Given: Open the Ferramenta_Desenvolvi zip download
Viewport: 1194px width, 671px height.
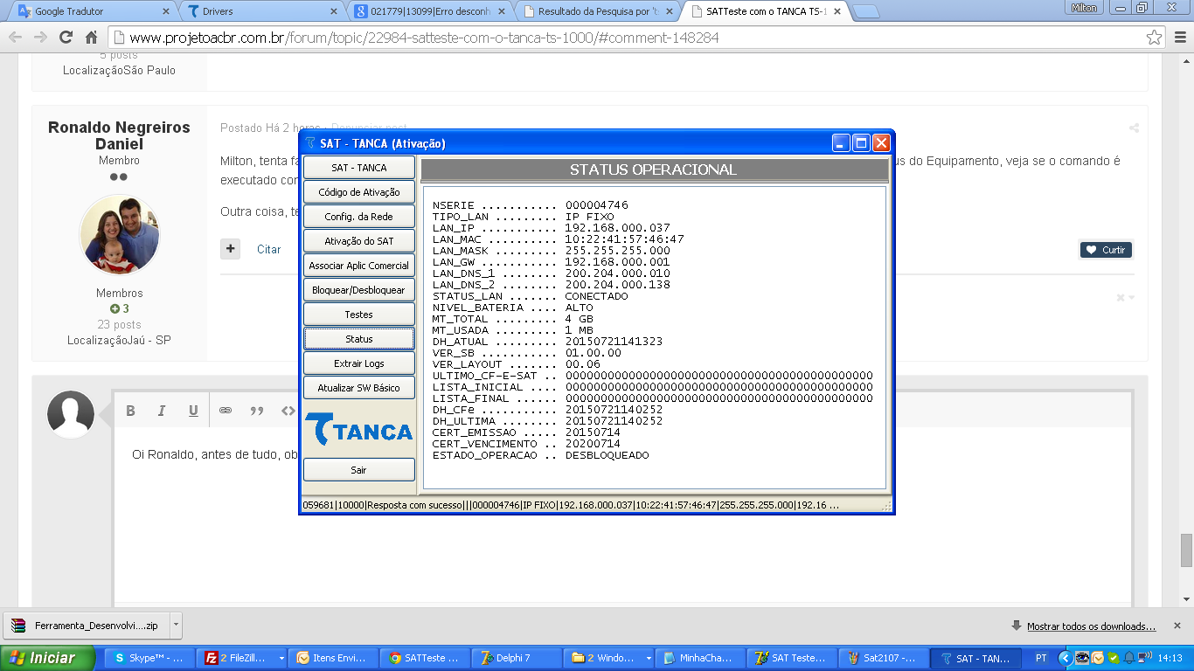Looking at the screenshot, I should tap(86, 626).
